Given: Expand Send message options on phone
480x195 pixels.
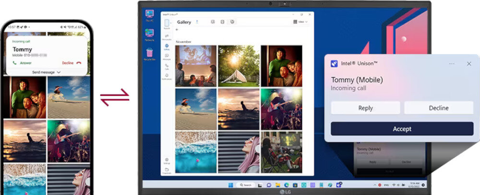Looking at the screenshot, I should tap(46, 72).
